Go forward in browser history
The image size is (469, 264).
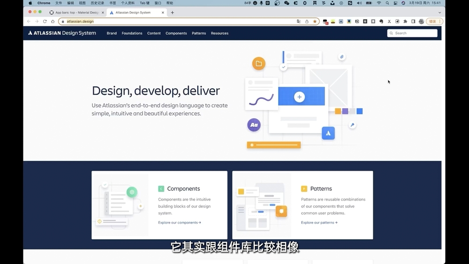tap(37, 21)
